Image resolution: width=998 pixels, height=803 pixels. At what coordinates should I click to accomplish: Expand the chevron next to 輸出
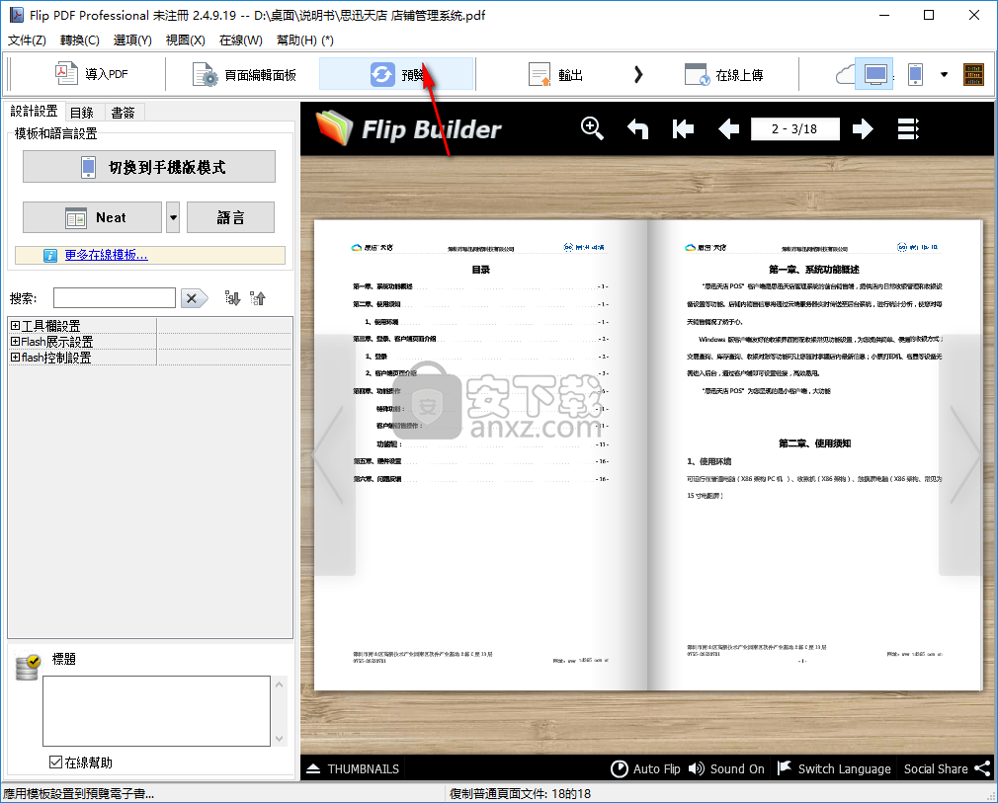[x=638, y=75]
